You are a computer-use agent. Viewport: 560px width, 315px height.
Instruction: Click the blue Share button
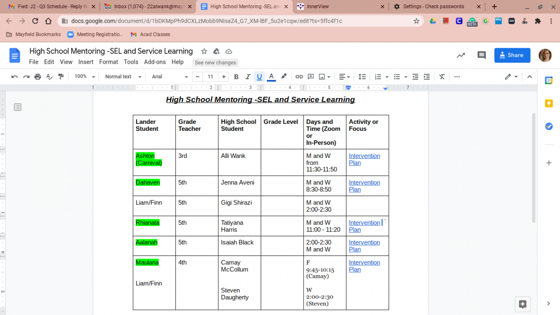(512, 55)
